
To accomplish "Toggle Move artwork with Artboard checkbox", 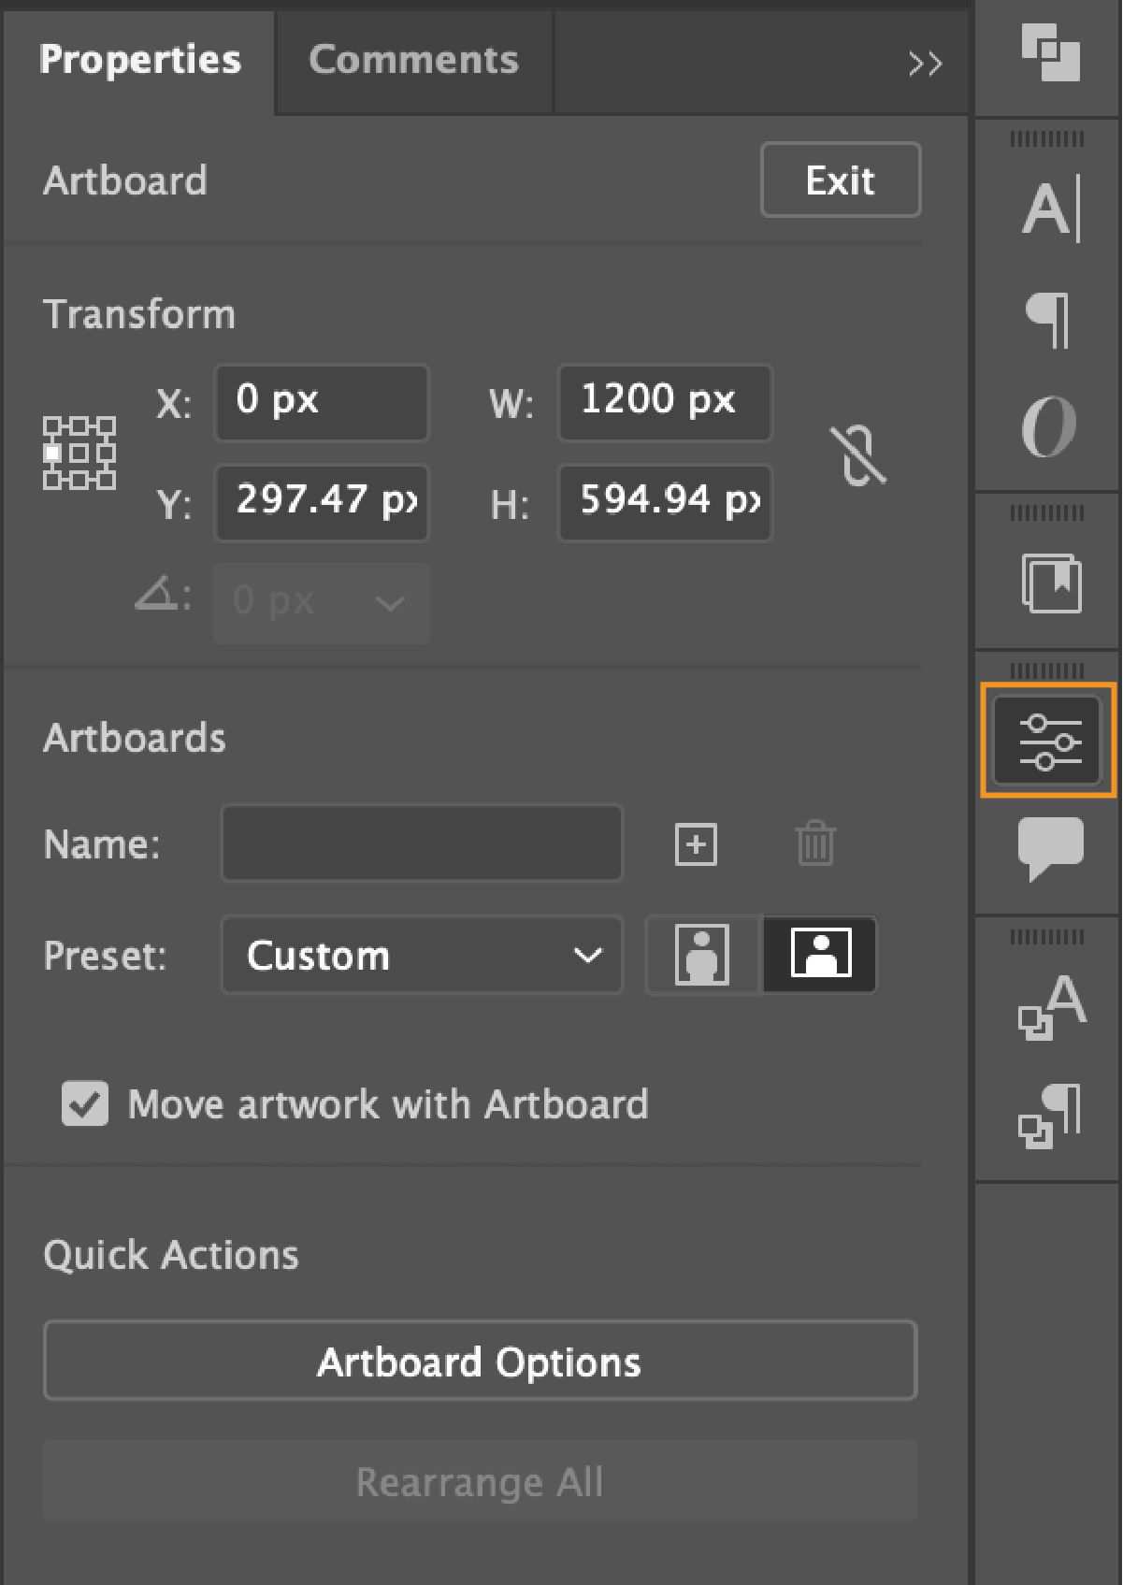I will point(85,1104).
